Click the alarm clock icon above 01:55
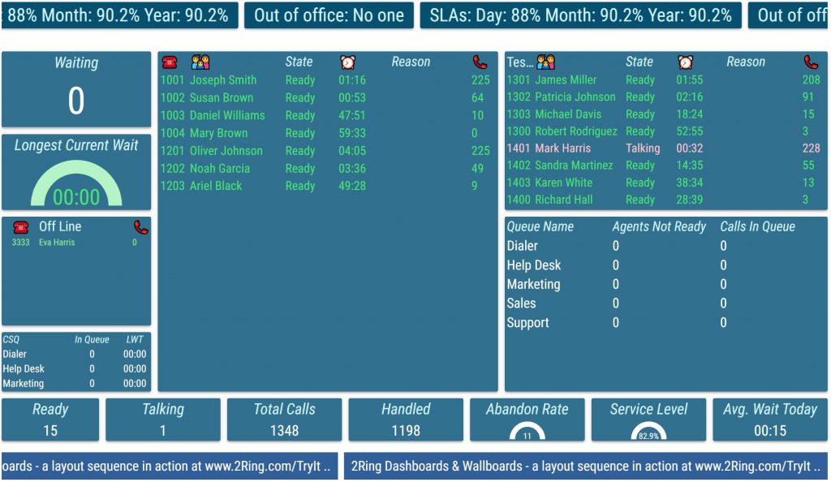The width and height of the screenshot is (831, 482). pyautogui.click(x=686, y=62)
